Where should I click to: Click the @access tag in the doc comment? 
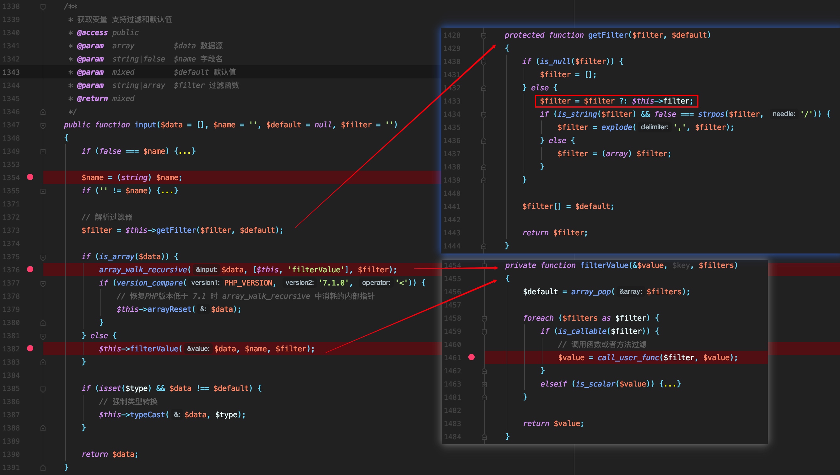click(92, 32)
